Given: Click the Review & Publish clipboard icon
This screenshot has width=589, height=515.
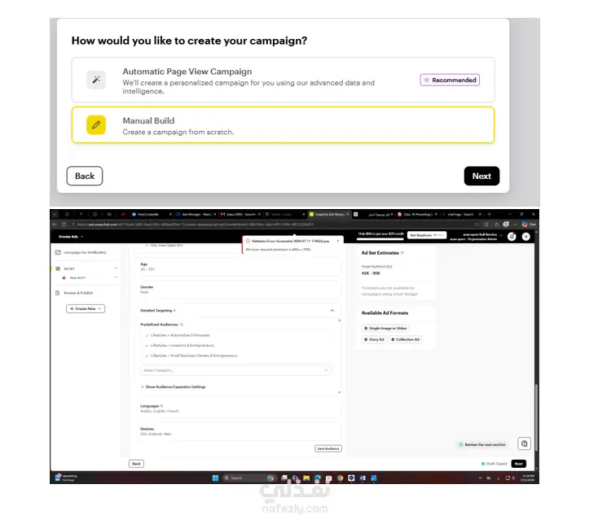Looking at the screenshot, I should click(57, 293).
